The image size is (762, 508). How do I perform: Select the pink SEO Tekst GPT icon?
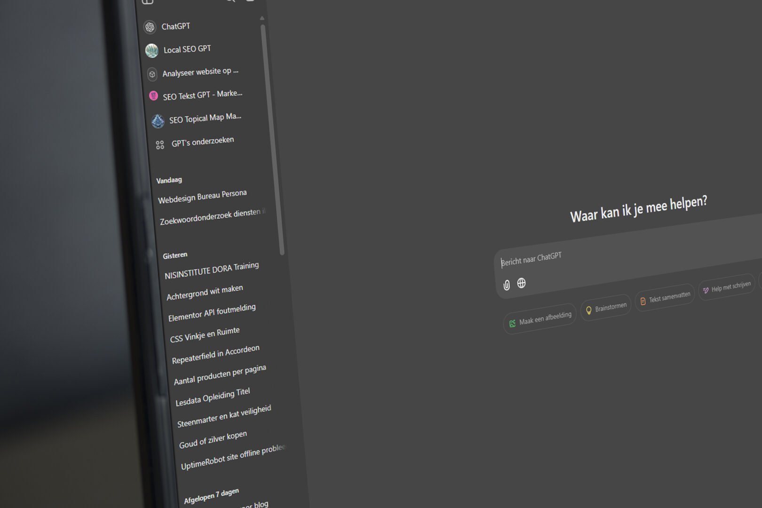153,96
